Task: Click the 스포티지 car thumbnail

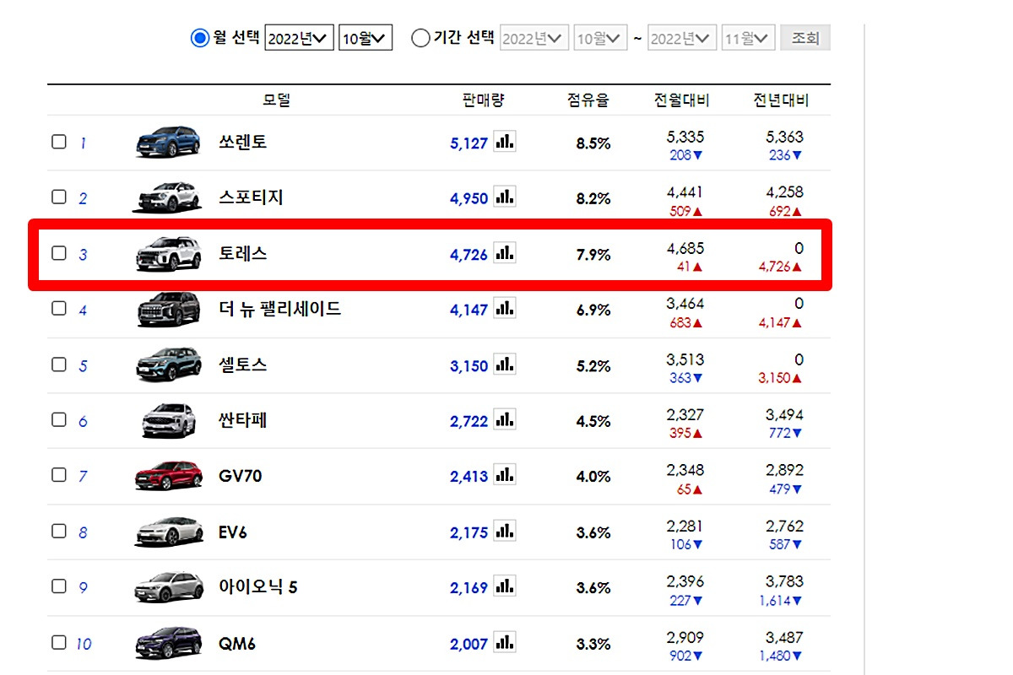Action: click(x=168, y=198)
